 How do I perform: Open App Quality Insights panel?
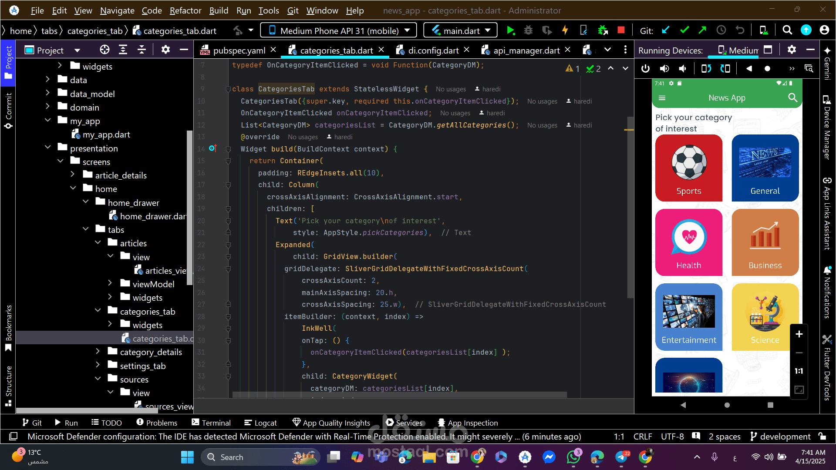[x=331, y=423]
